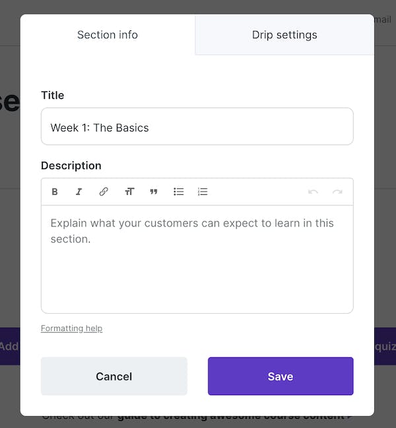Select the heading text size icon
The width and height of the screenshot is (396, 428).
tap(129, 192)
